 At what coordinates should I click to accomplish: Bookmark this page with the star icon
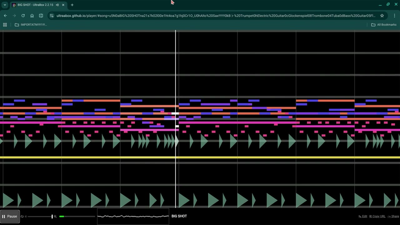click(x=382, y=16)
